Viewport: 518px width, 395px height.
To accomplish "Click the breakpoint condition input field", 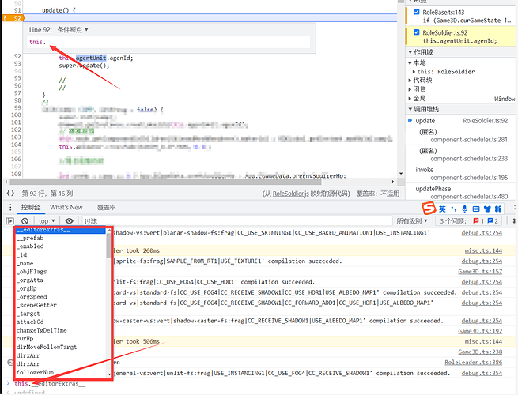I will click(x=168, y=42).
